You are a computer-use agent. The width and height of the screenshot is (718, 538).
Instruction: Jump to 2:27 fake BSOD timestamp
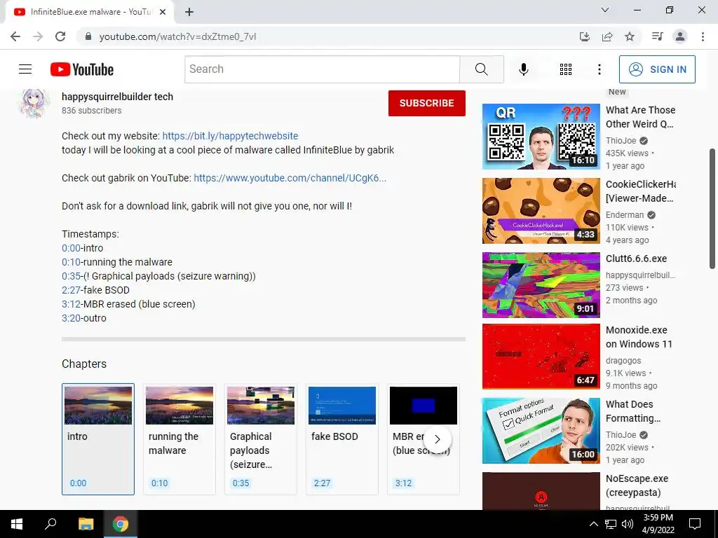coord(71,290)
